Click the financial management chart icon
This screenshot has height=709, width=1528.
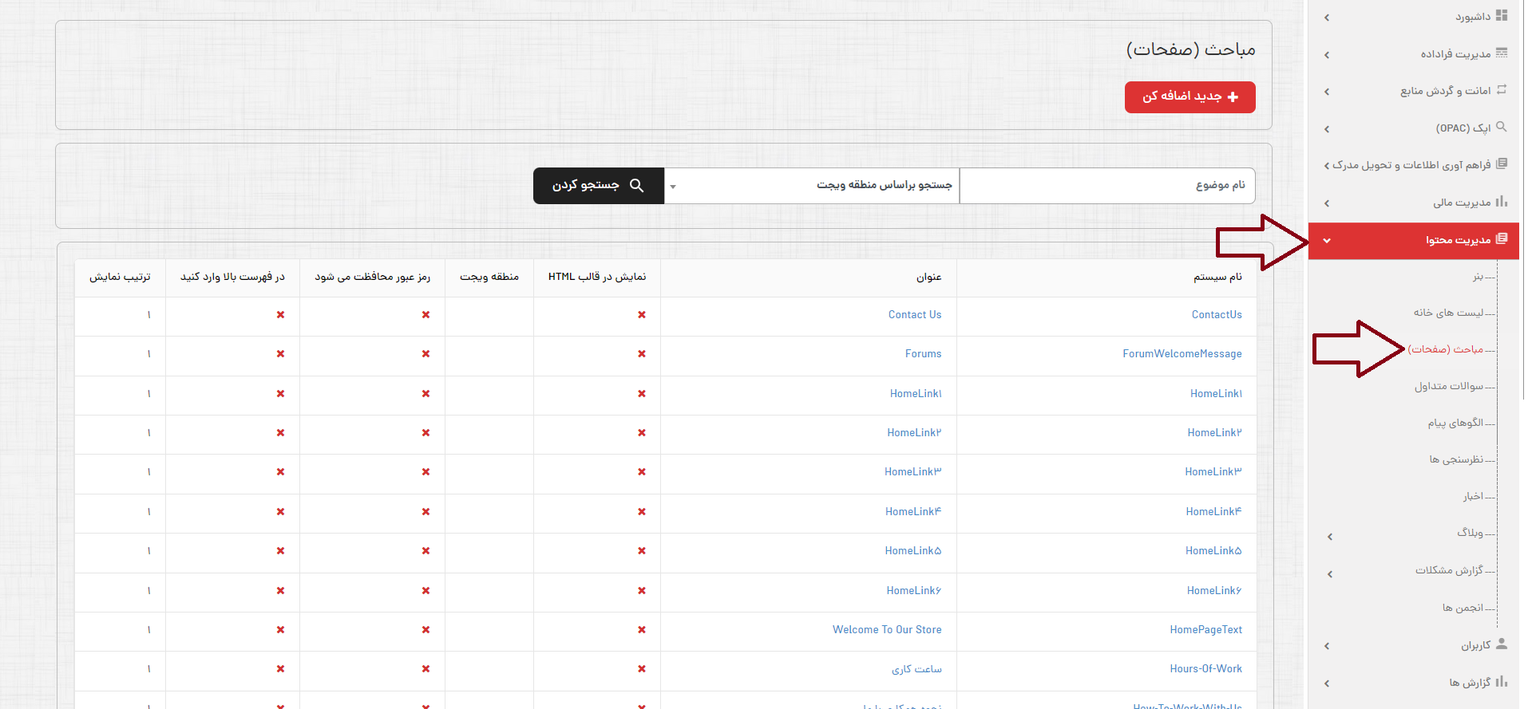1502,202
